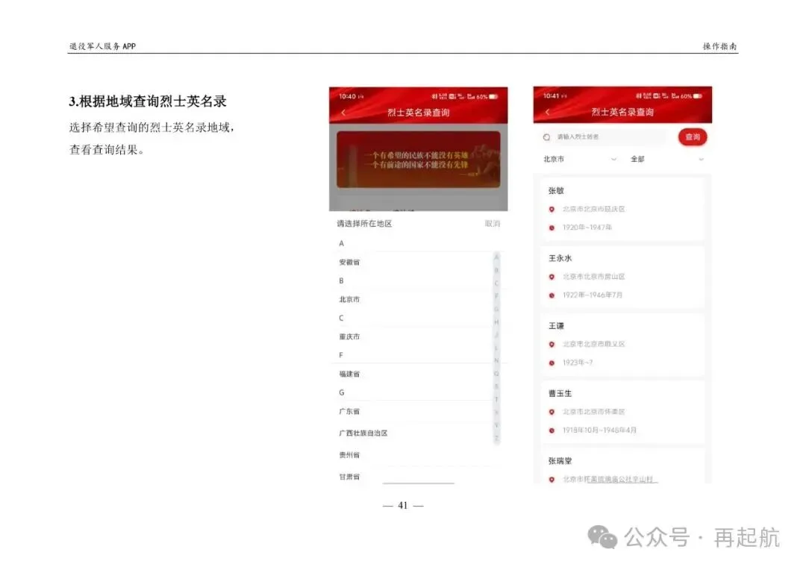
Task: Tap back arrow in right phone header
Action: [548, 112]
